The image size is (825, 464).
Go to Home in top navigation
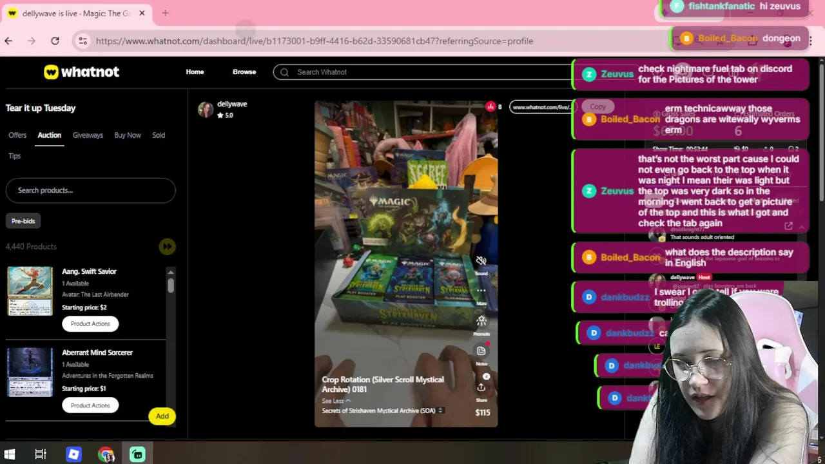[x=195, y=72]
